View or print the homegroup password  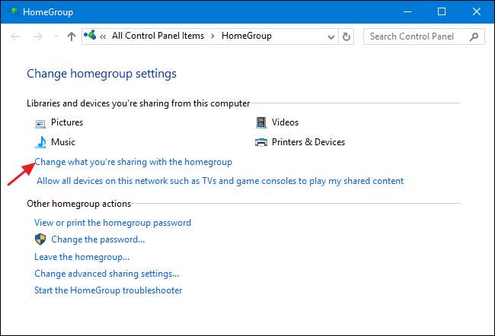point(113,223)
